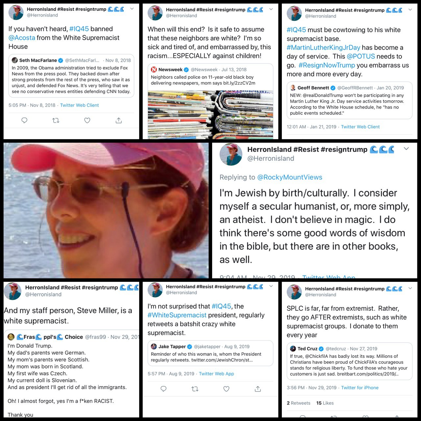Expand the chevron menu on the @RockyMountViews reply

(x=407, y=149)
